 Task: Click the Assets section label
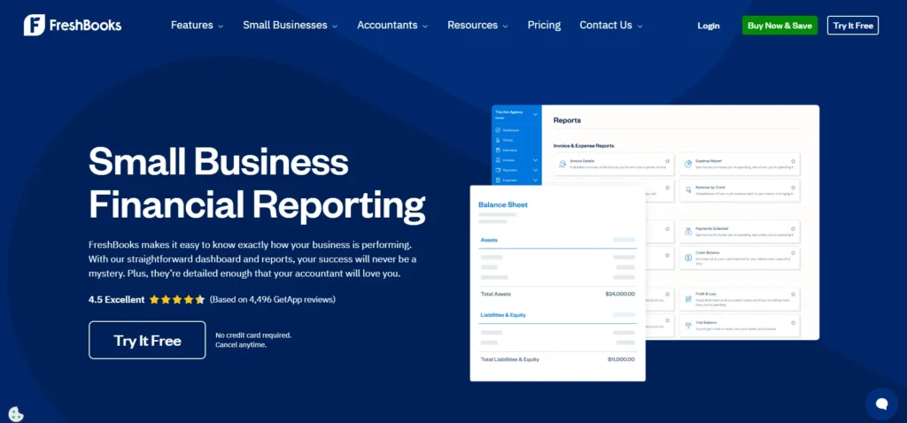point(489,240)
